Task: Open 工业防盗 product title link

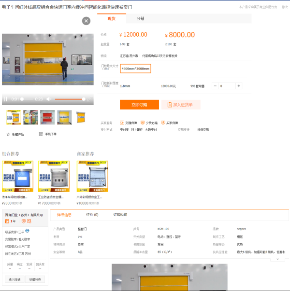Action: click(x=51, y=197)
